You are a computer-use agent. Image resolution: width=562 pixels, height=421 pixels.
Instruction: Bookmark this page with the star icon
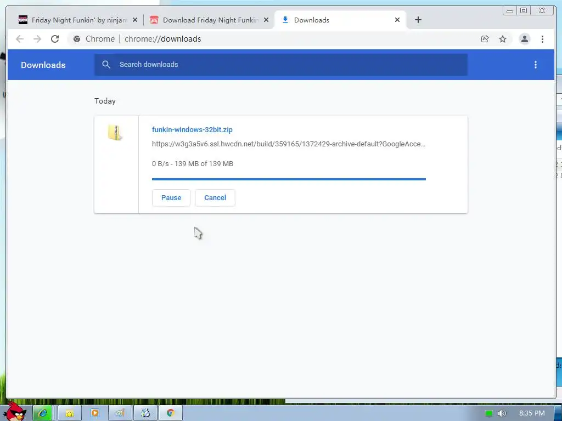(x=503, y=39)
